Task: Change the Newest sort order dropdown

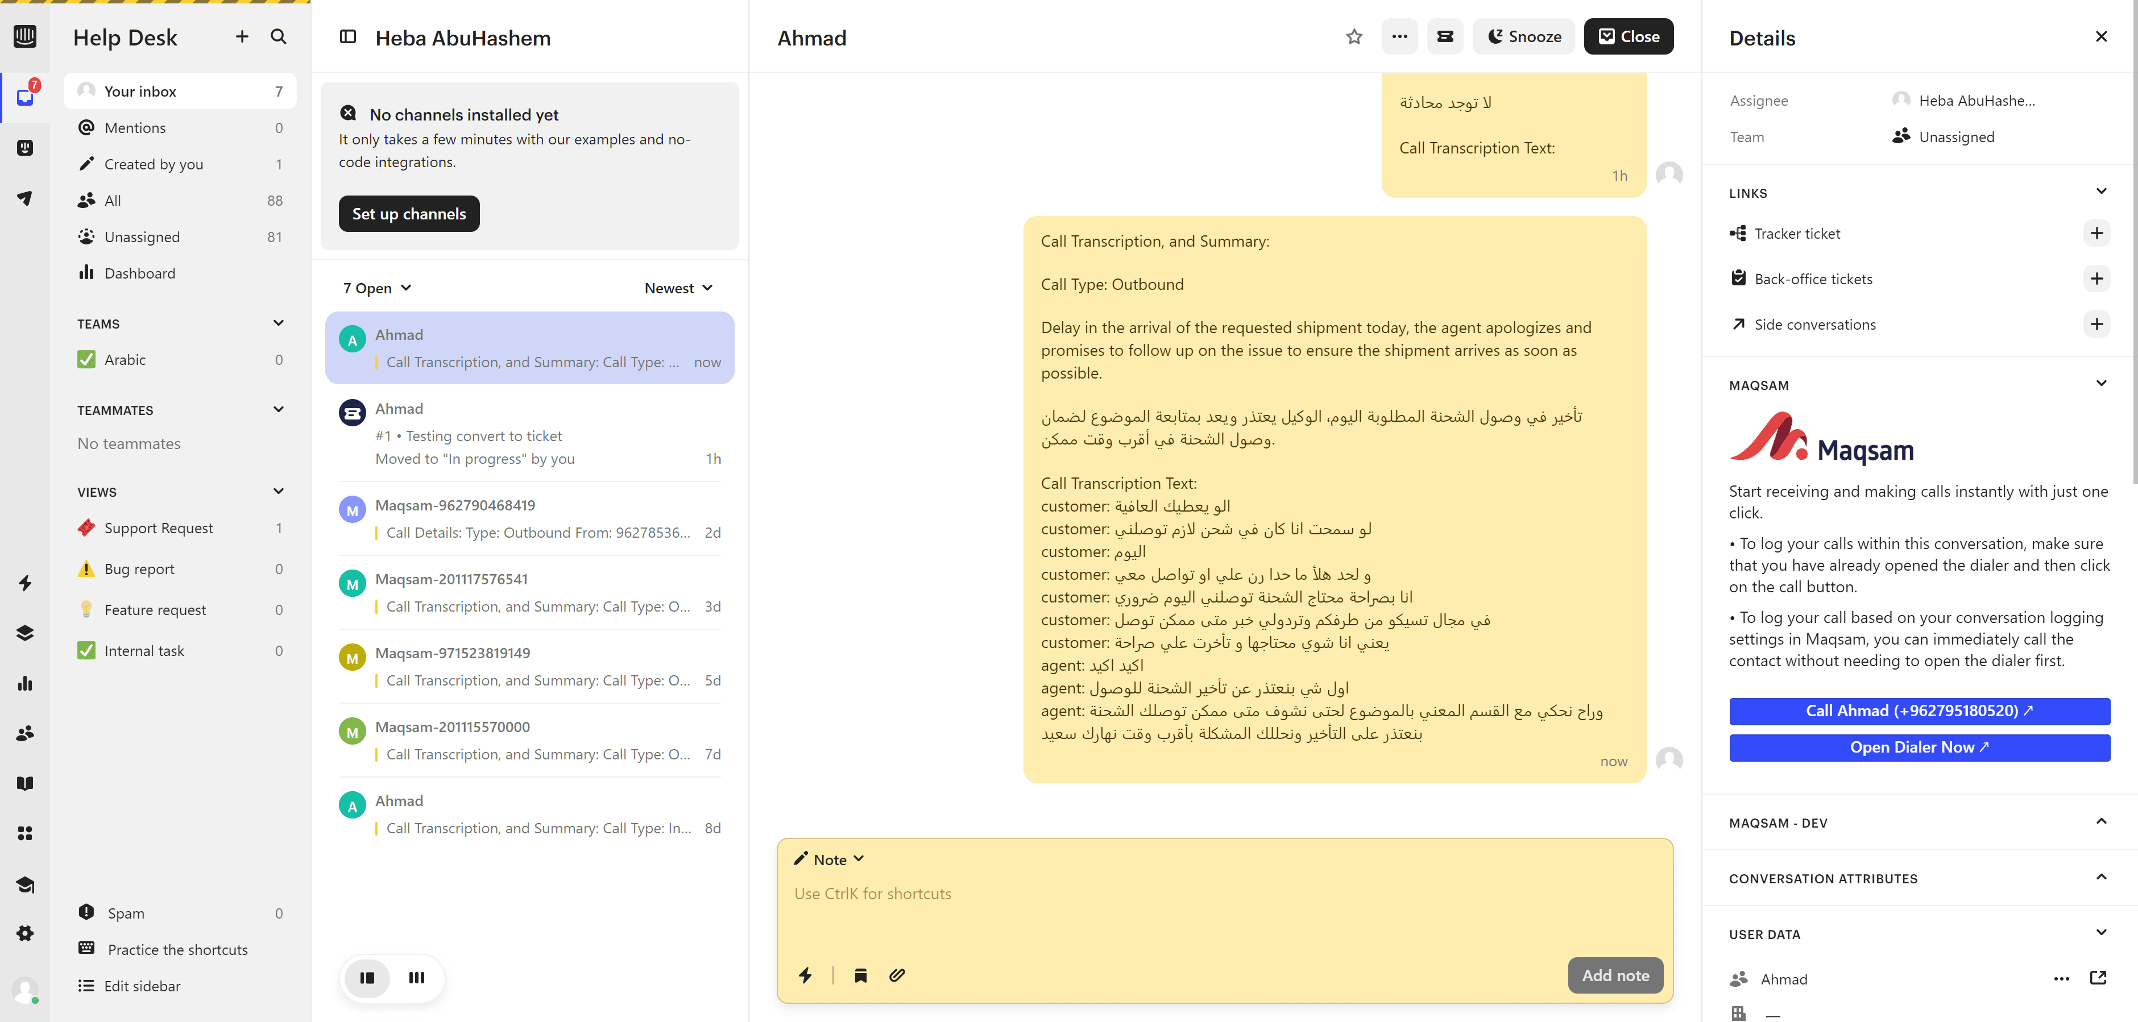Action: click(678, 288)
